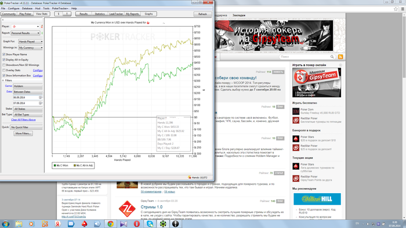Viewport: 406px width, 228px height.
Task: Click Poker Stars icon under Текущие акции
Action: pyautogui.click(x=296, y=166)
